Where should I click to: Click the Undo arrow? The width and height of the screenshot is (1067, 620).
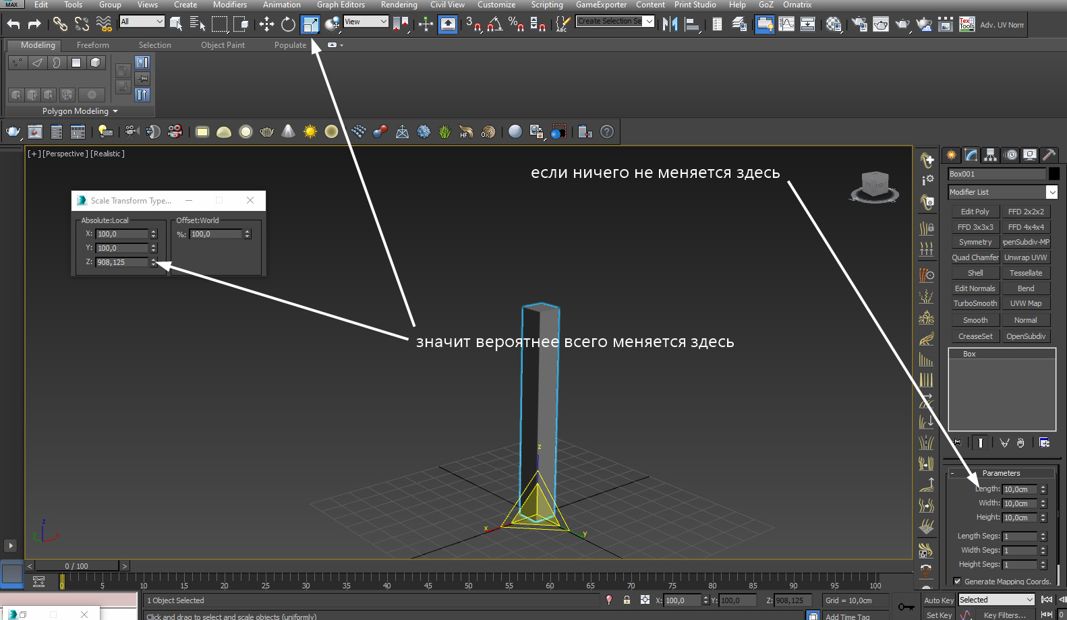pos(13,25)
